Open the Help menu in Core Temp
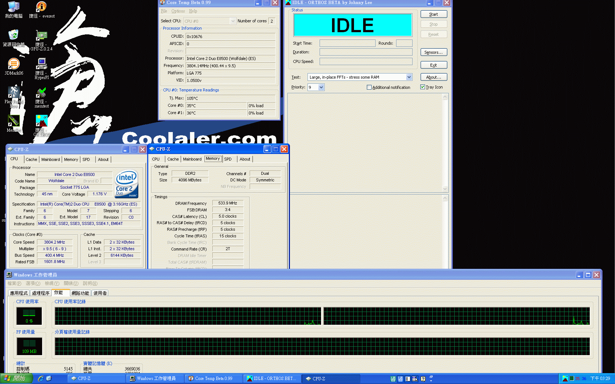 click(x=193, y=11)
